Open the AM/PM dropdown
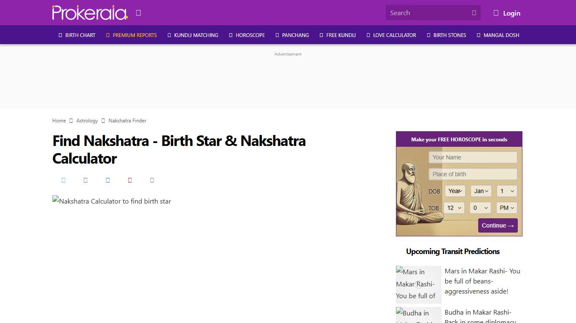The image size is (576, 323). pos(506,207)
